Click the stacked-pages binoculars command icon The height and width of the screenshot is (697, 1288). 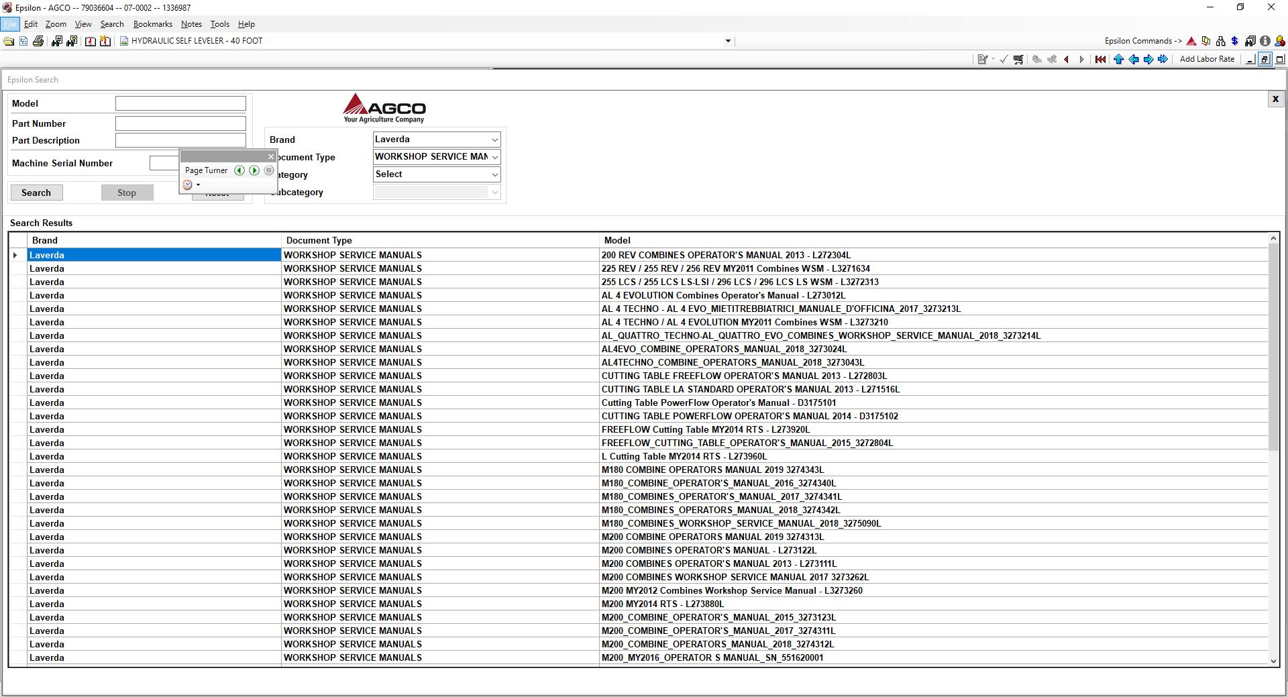pos(1250,42)
